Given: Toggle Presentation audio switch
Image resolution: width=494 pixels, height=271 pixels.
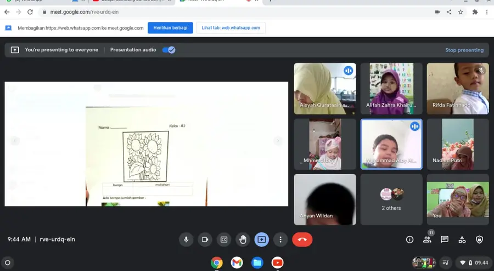Looking at the screenshot, I should [169, 50].
